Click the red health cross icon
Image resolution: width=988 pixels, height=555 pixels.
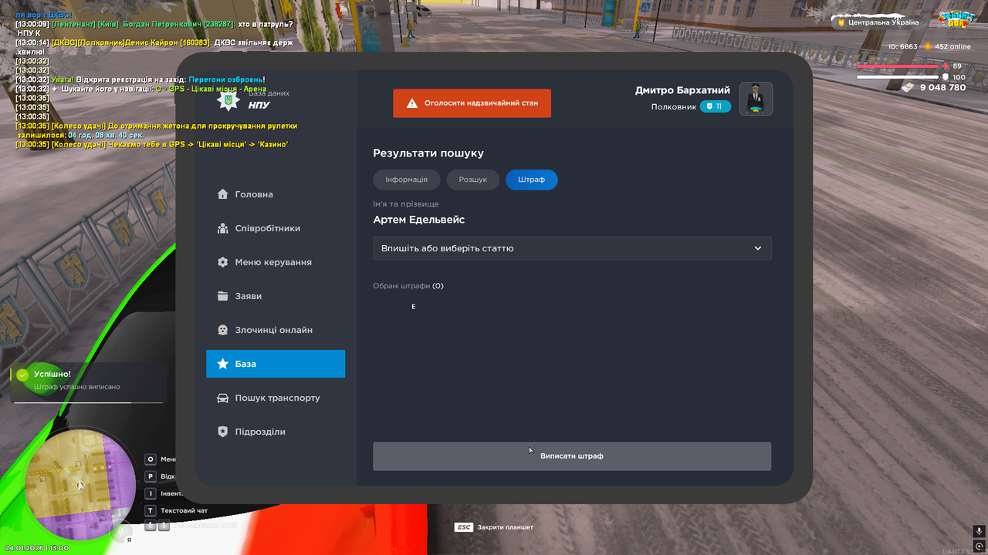pyautogui.click(x=946, y=66)
